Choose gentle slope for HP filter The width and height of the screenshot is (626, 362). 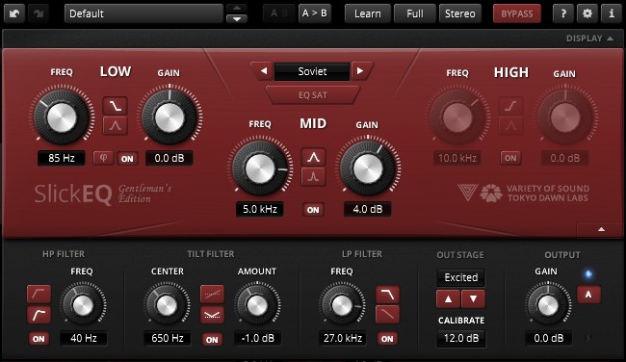[x=39, y=295]
